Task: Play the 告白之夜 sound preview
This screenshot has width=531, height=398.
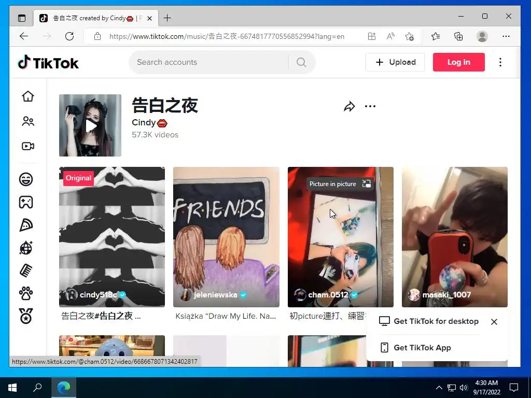Action: 90,125
